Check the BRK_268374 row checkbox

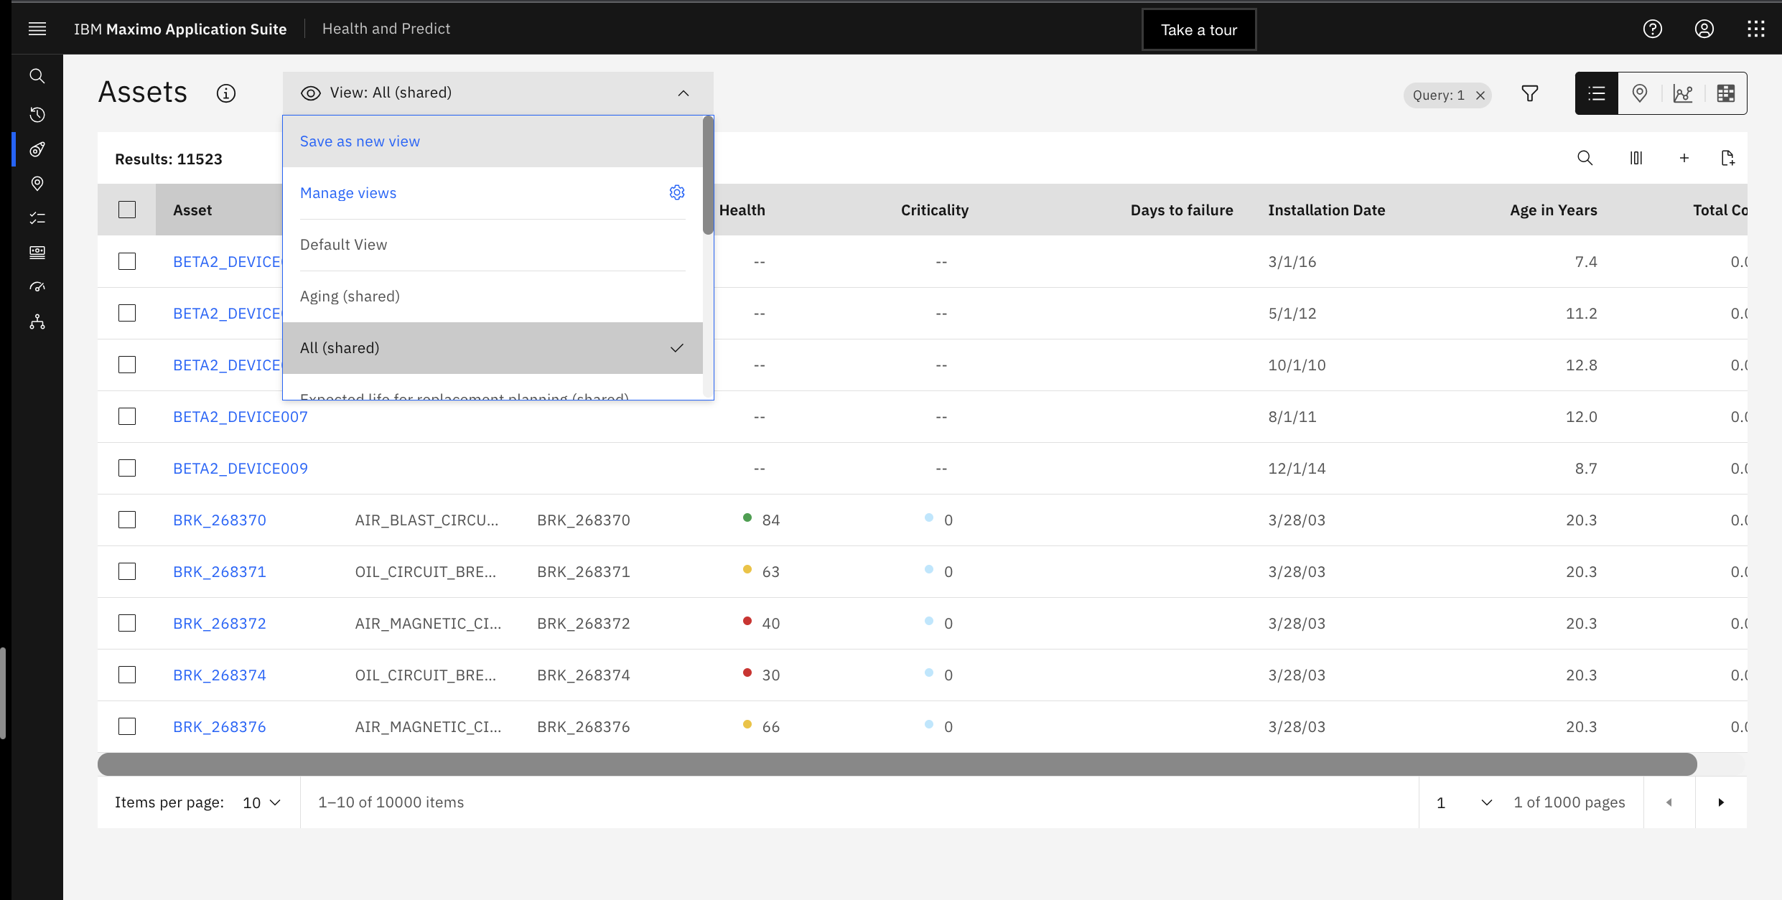[127, 675]
